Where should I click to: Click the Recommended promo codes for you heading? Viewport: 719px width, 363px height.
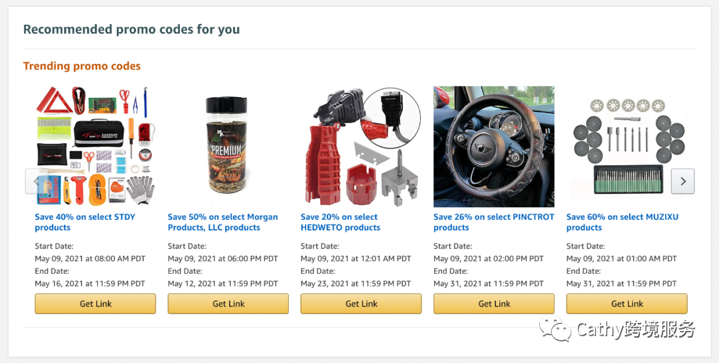[x=131, y=29]
